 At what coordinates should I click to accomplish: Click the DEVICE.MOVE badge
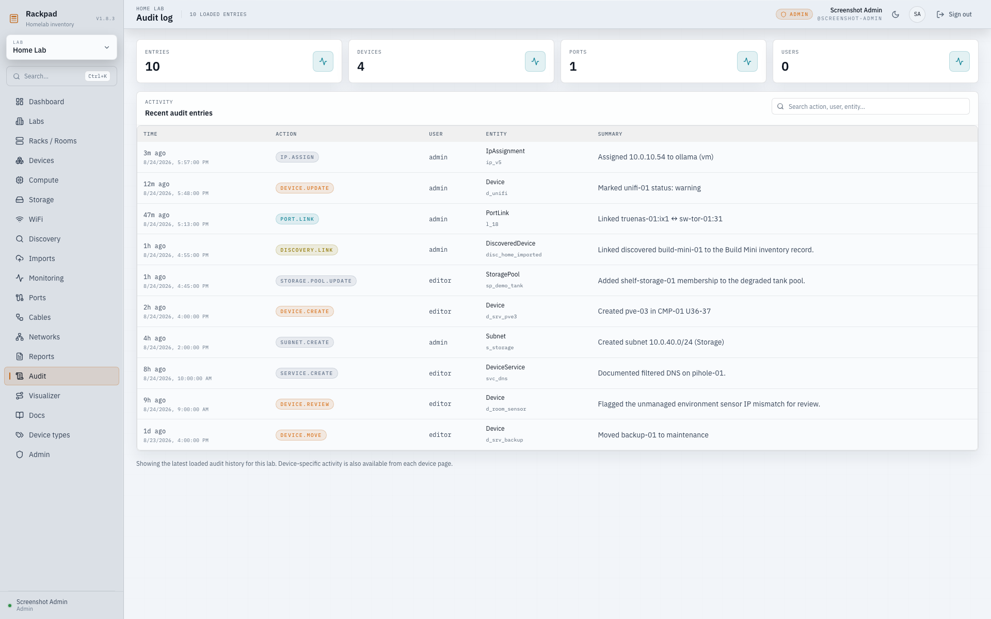pyautogui.click(x=301, y=435)
